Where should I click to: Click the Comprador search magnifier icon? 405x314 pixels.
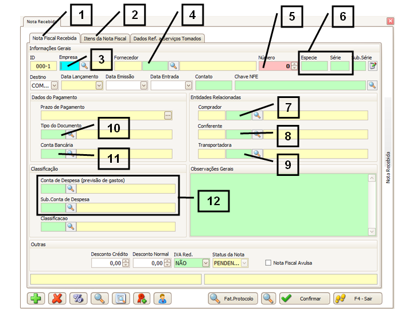[x=258, y=115]
